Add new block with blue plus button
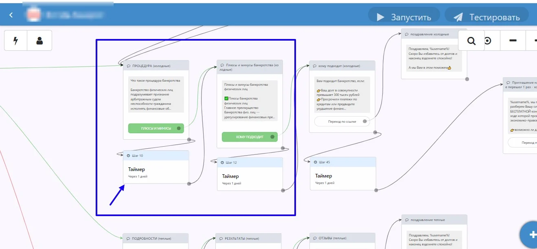Image resolution: width=537 pixels, height=249 pixels. tap(531, 234)
